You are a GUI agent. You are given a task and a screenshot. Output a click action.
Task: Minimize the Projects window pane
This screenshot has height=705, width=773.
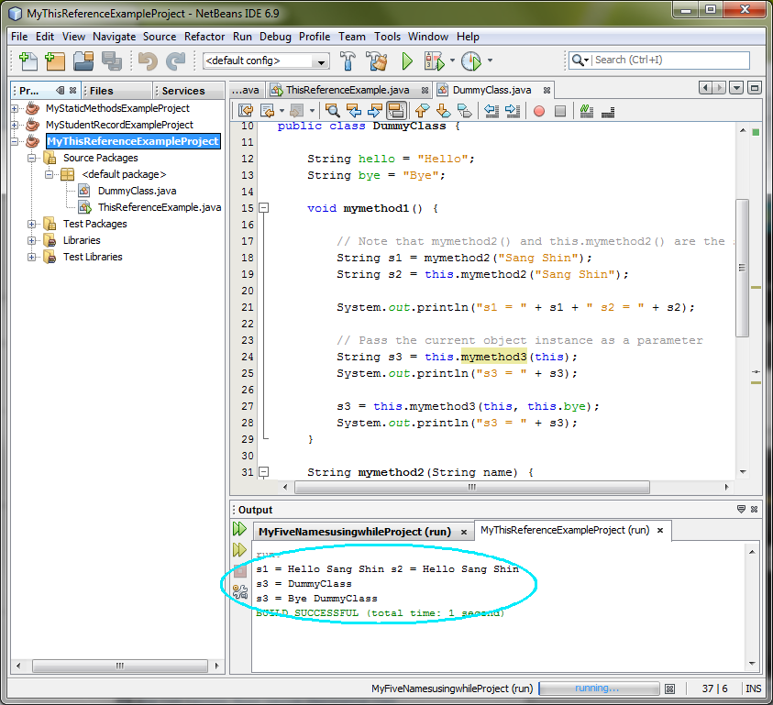[60, 90]
